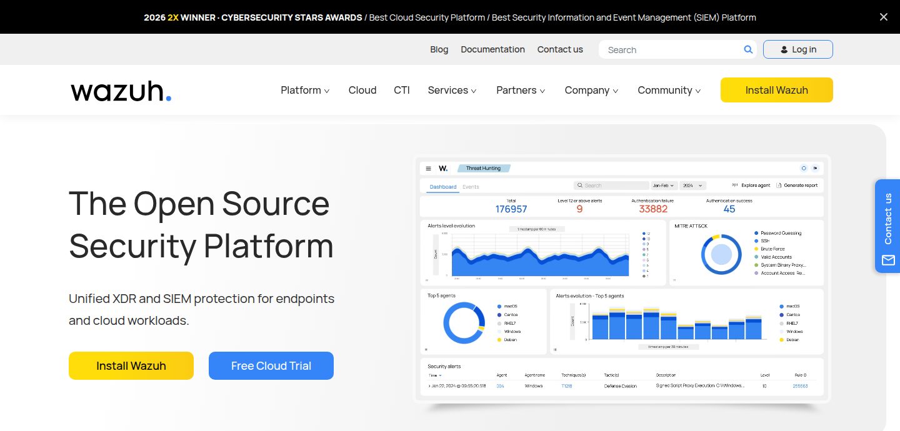Click the hero Install Wazuh button
The height and width of the screenshot is (431, 900).
pyautogui.click(x=131, y=365)
